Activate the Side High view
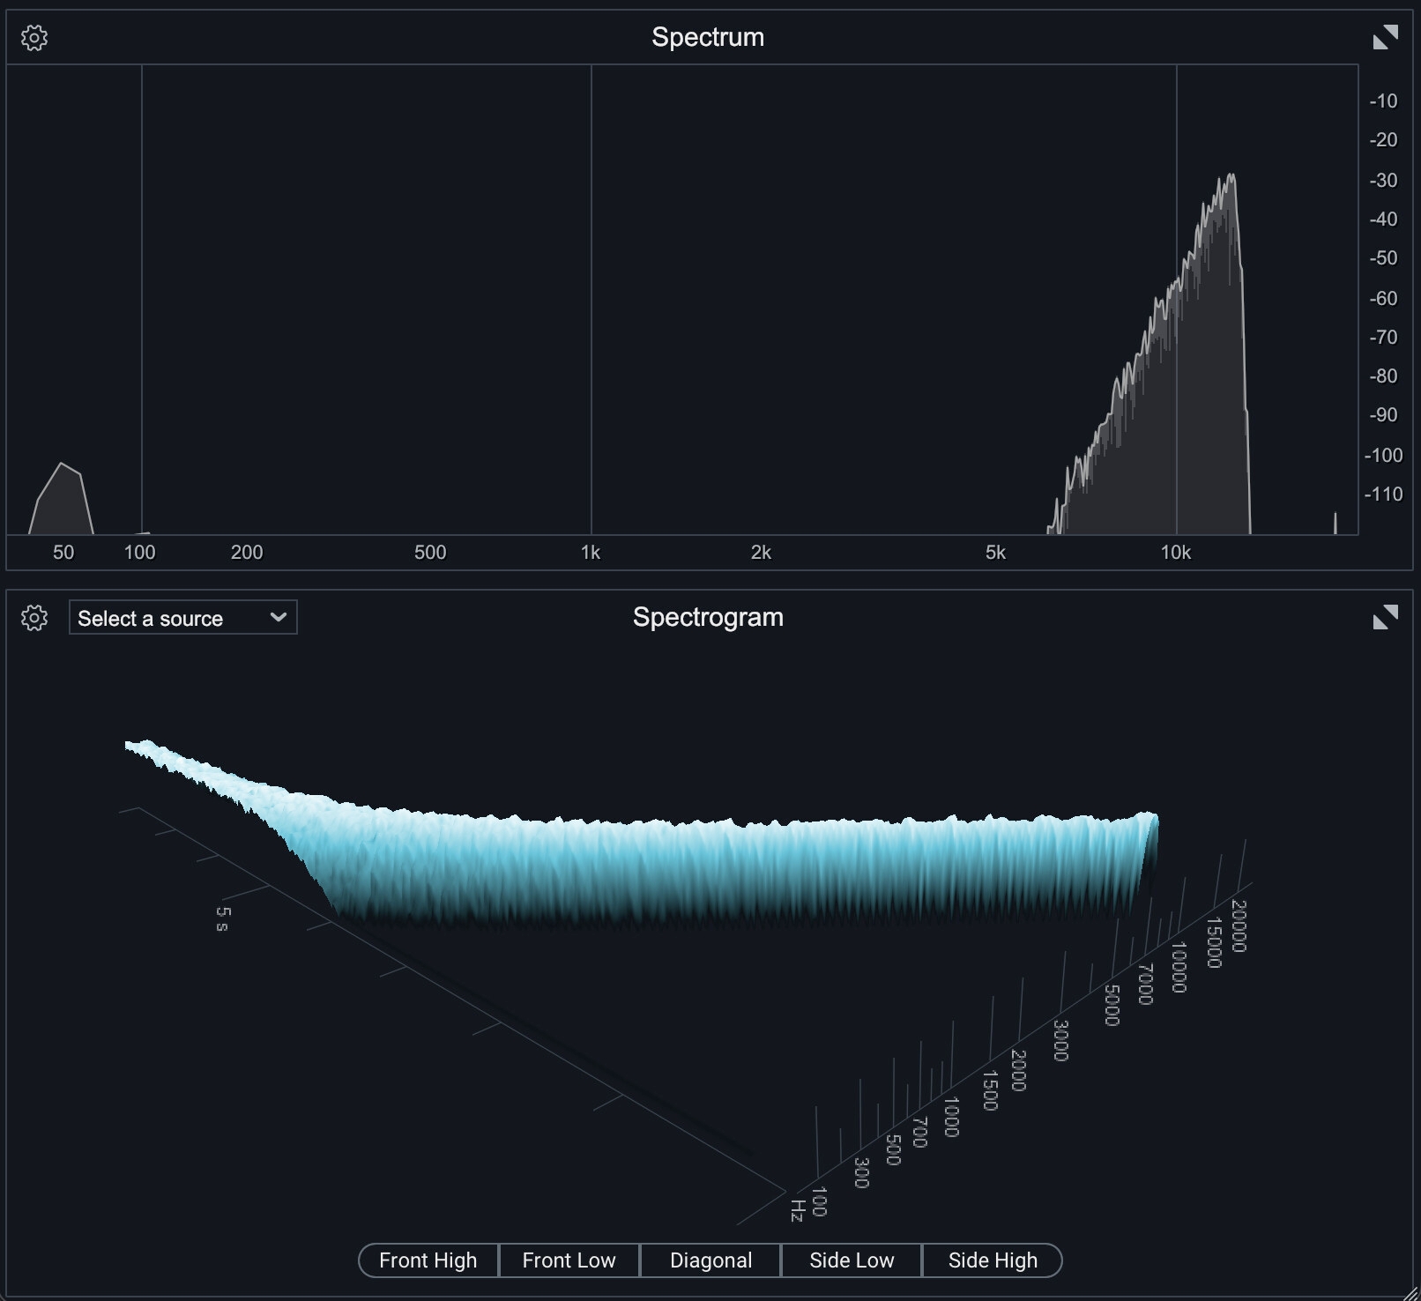Screen dimensions: 1421x1301 coord(993,1260)
